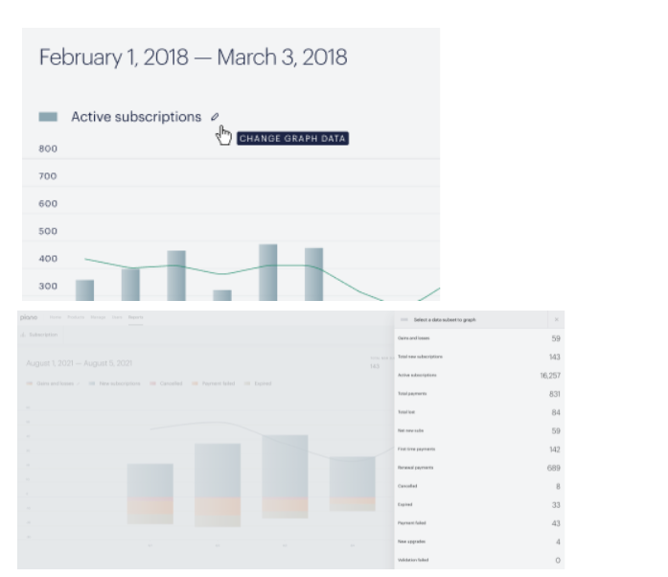The image size is (668, 577).
Task: Open the Reports menu item
Action: pyautogui.click(x=135, y=317)
